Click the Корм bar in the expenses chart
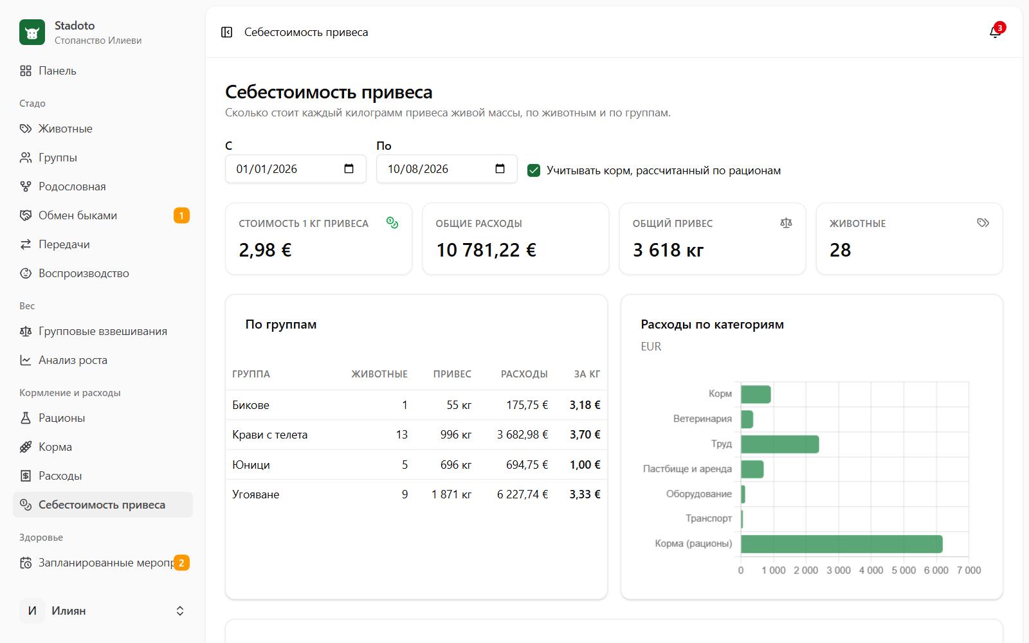Screen dimensions: 1029x643 click(756, 394)
